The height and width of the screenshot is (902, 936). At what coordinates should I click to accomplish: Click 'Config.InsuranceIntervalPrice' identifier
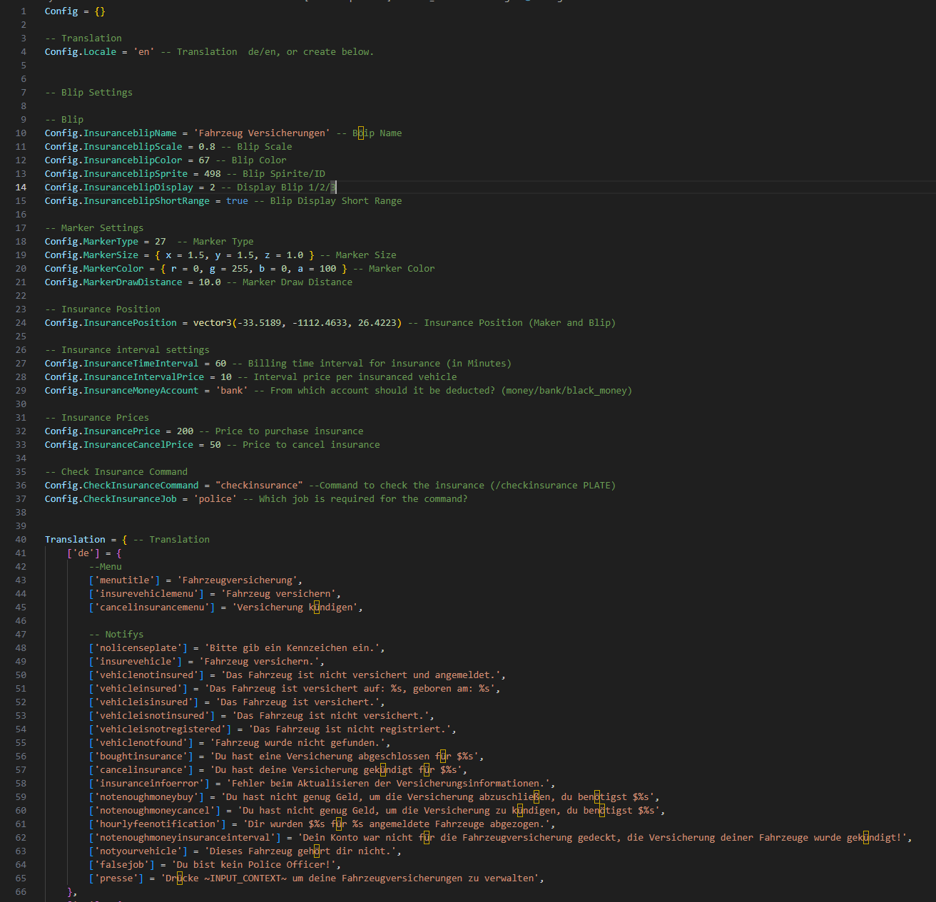pyautogui.click(x=125, y=377)
